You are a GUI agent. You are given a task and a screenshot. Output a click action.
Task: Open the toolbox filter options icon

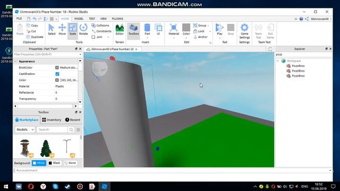[78, 129]
